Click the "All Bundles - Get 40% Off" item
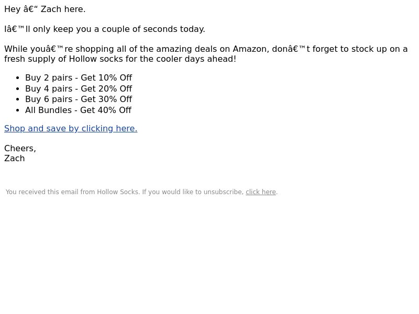419x314 pixels. coord(78,110)
